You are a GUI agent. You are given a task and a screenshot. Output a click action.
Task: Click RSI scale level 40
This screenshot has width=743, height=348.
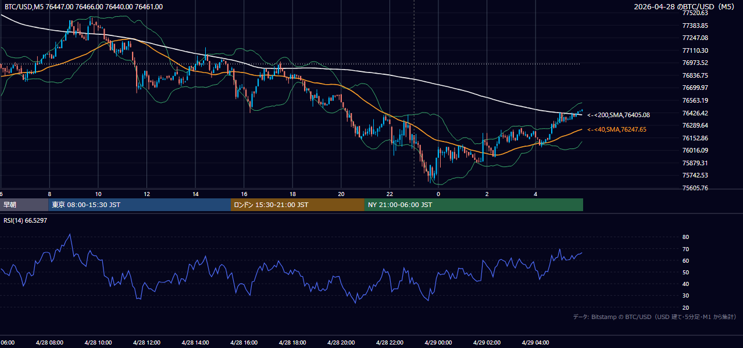point(686,284)
